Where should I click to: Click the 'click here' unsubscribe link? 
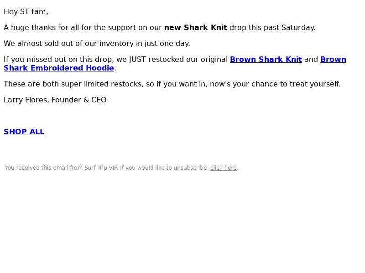(x=223, y=168)
